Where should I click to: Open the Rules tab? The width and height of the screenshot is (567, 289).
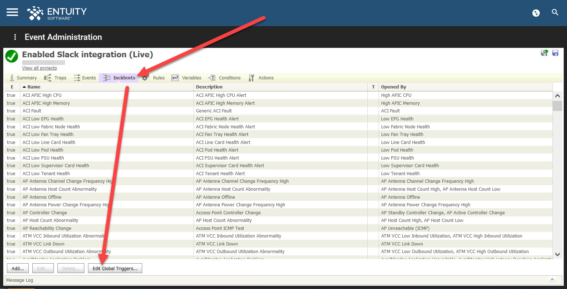(153, 78)
